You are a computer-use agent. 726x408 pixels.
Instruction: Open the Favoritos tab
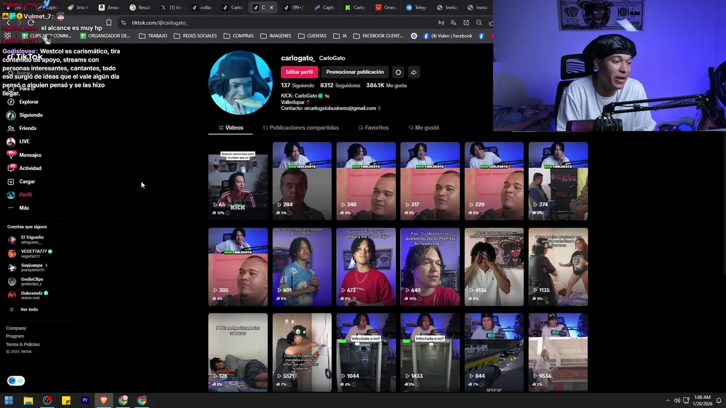coord(373,128)
